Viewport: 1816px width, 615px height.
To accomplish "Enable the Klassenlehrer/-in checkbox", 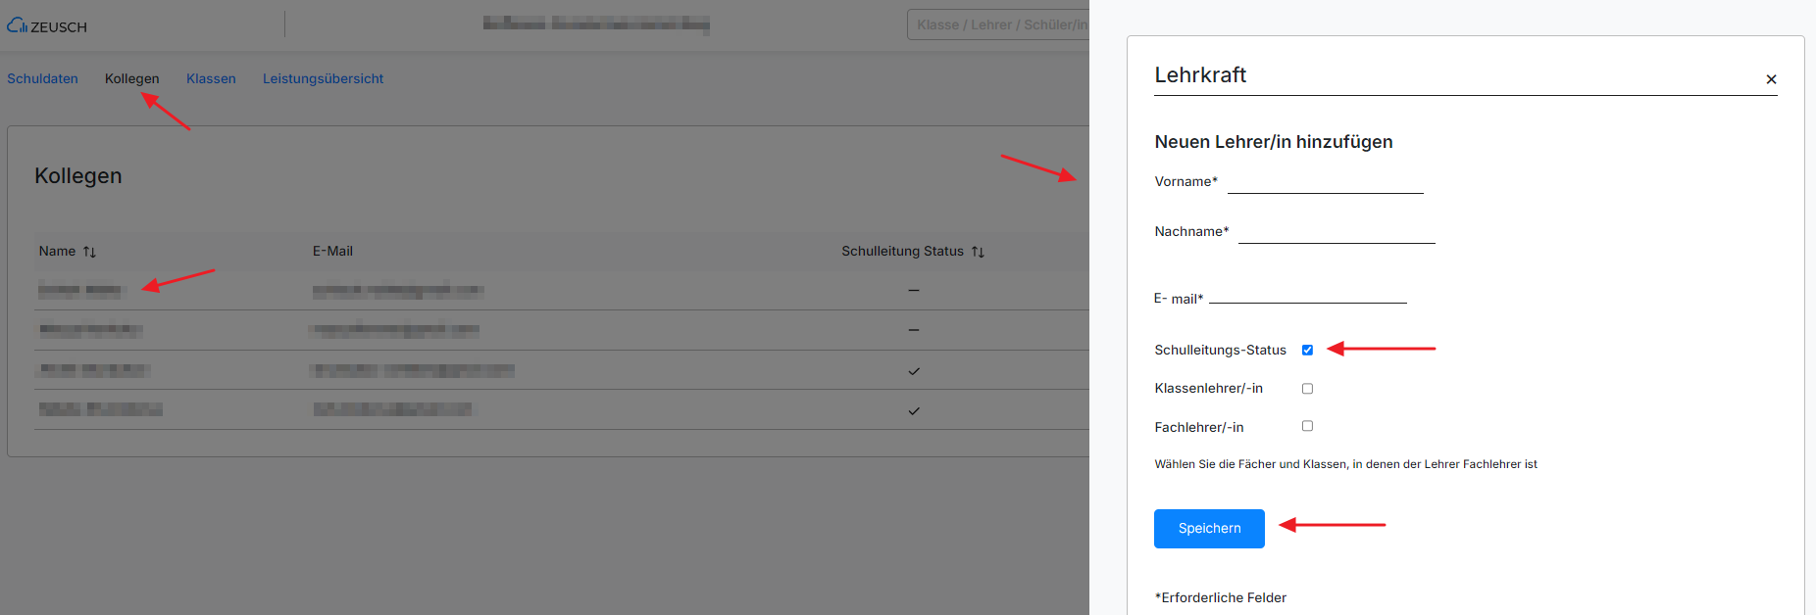I will point(1307,389).
